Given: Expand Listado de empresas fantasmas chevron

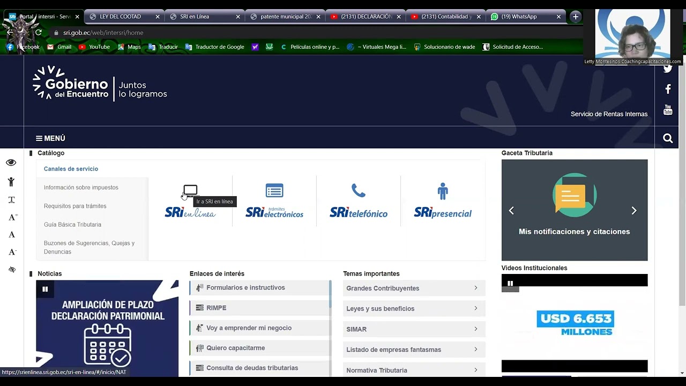Looking at the screenshot, I should [x=475, y=349].
